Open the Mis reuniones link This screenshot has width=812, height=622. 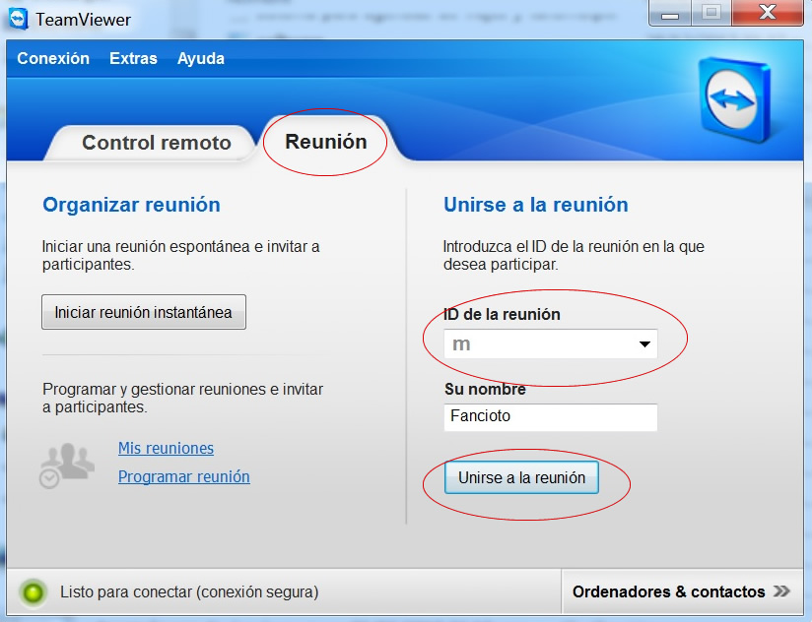[x=166, y=448]
